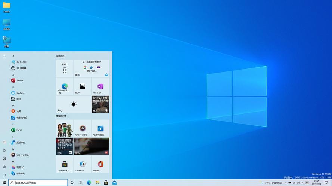The image size is (332, 186).
Task: Click the # group header in app list
Action: coord(13,56)
